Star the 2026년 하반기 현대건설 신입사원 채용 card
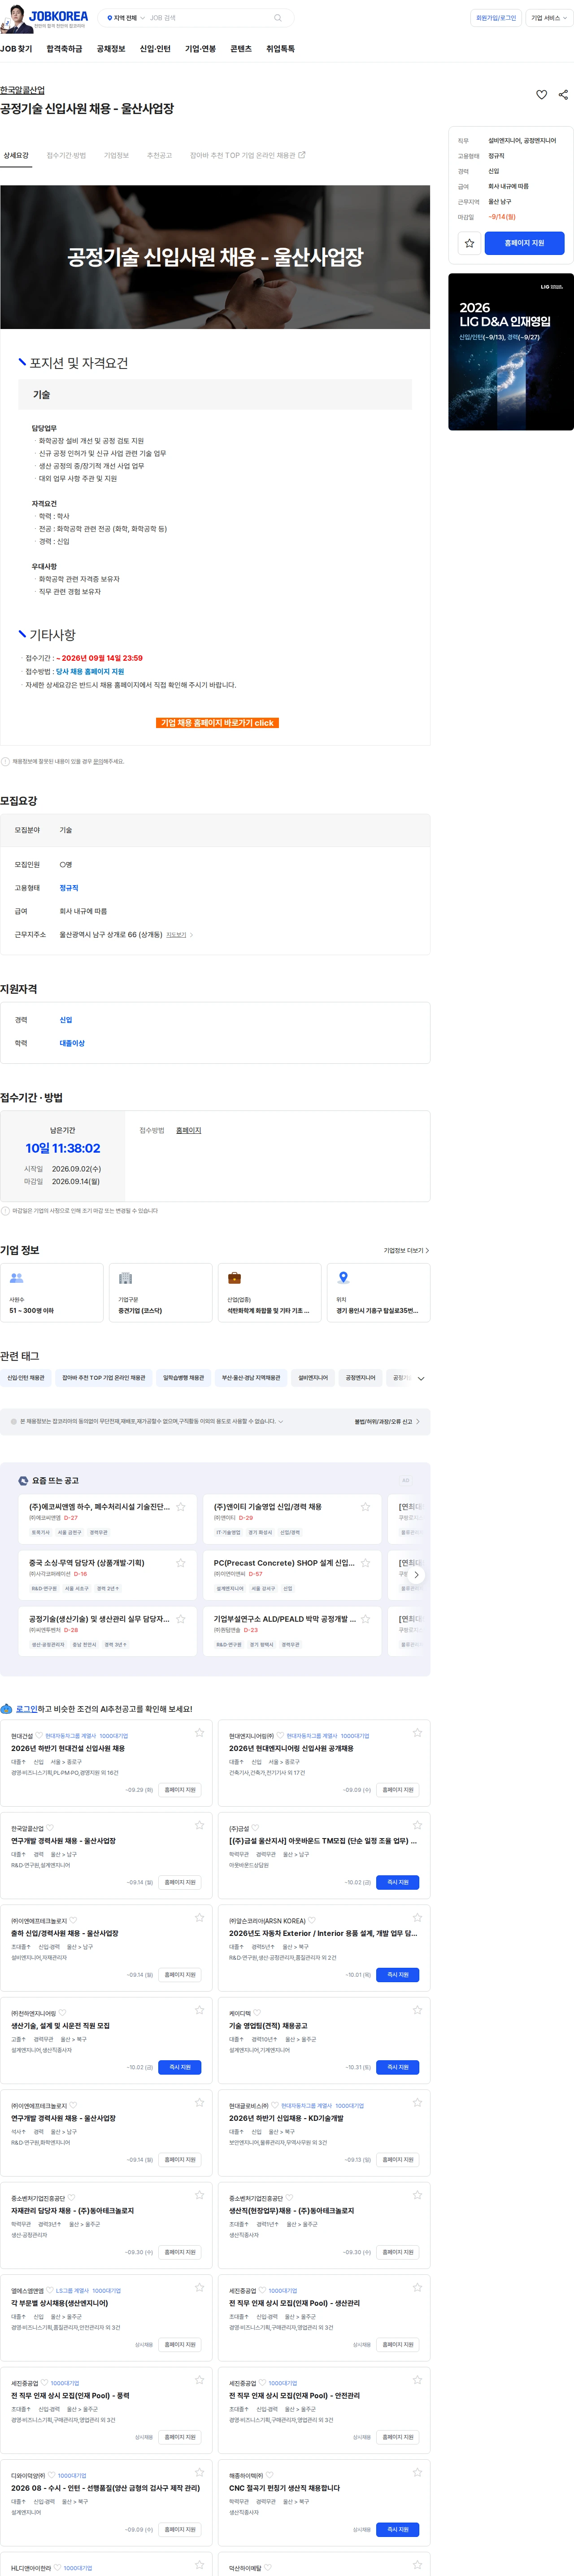574x2576 pixels. coord(200,1733)
